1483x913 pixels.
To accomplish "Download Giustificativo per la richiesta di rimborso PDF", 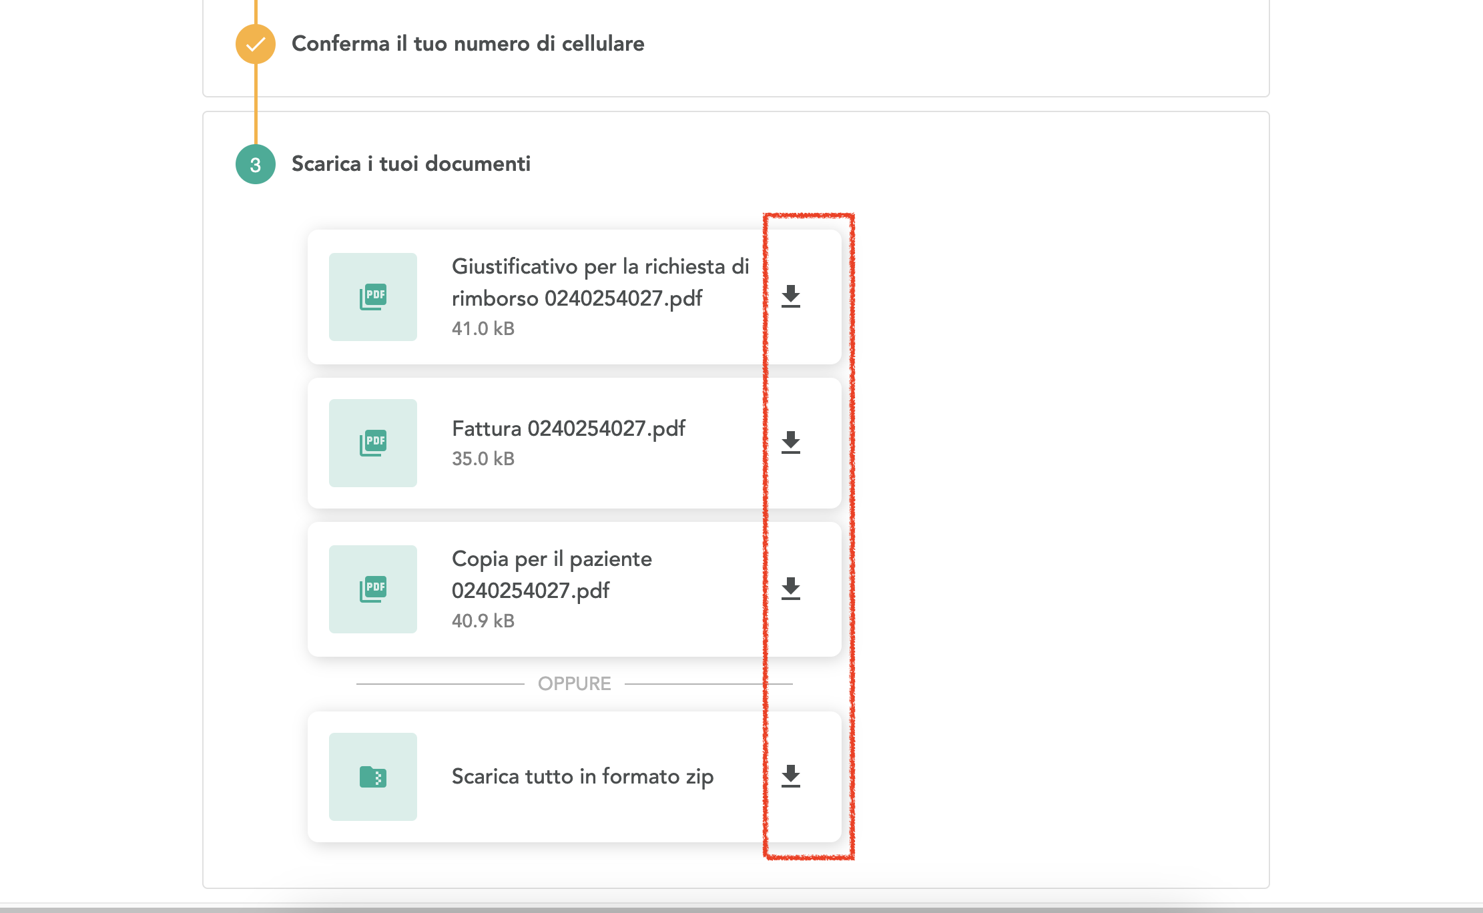I will pos(791,296).
